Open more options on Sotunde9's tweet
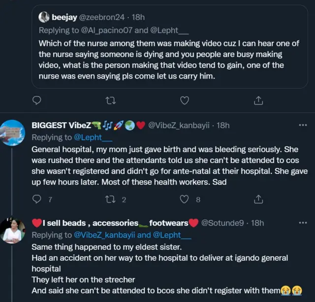Viewport: 315px width, 302px height. [303, 222]
